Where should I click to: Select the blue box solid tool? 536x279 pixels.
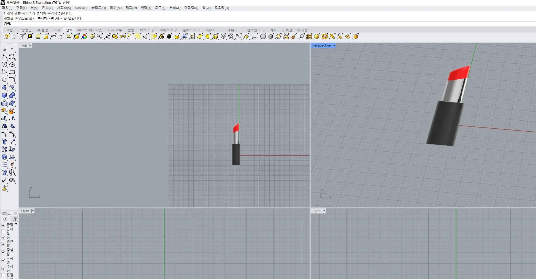point(4,95)
